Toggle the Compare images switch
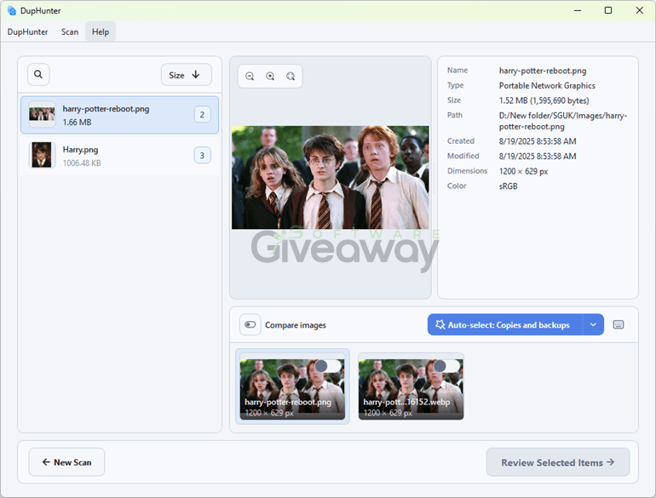Screen dimensions: 656x498 [x=250, y=324]
